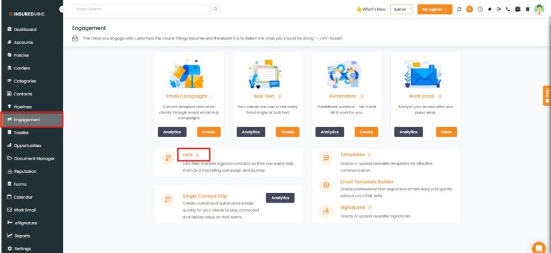Click the refresh sync icon in top bar
This screenshot has width=551, height=253.
coord(460,9)
